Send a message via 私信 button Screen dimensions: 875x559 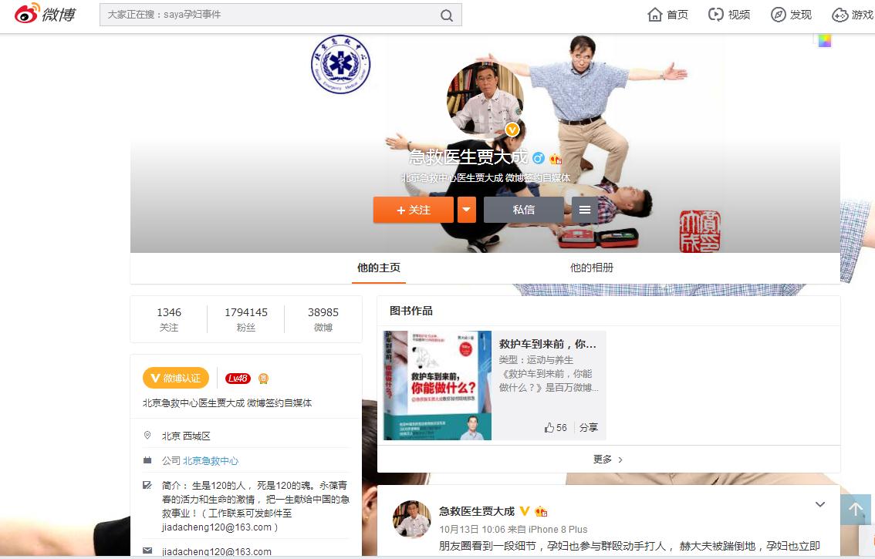coord(523,210)
